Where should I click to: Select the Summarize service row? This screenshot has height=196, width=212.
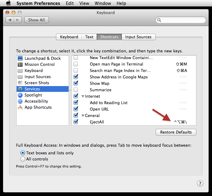pos(134,90)
